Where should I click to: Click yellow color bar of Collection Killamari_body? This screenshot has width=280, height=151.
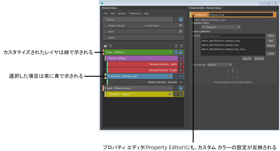point(105,76)
